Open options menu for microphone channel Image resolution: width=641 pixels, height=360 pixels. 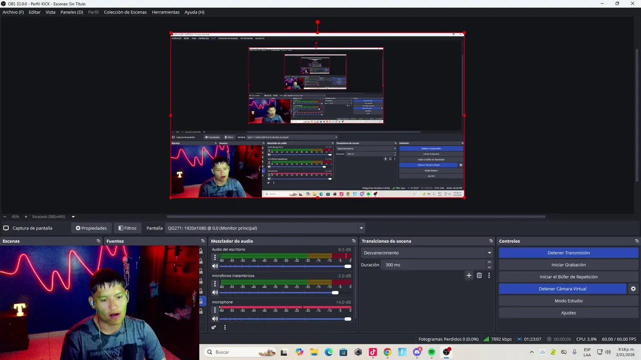click(x=215, y=310)
